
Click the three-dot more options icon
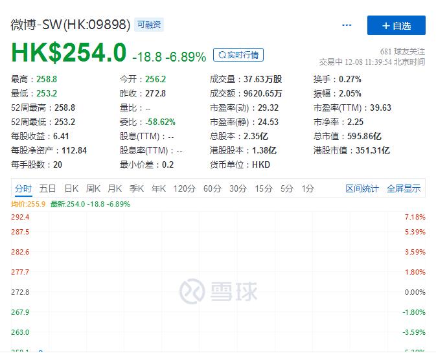pos(347,25)
